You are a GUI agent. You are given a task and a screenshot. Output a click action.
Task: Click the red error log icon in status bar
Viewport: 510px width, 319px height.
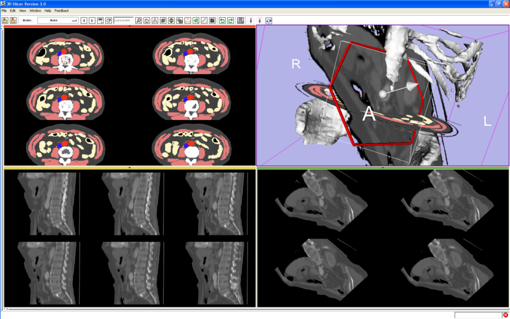[x=506, y=315]
